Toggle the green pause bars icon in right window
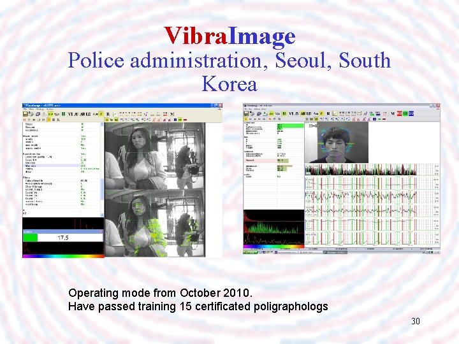 click(x=284, y=113)
